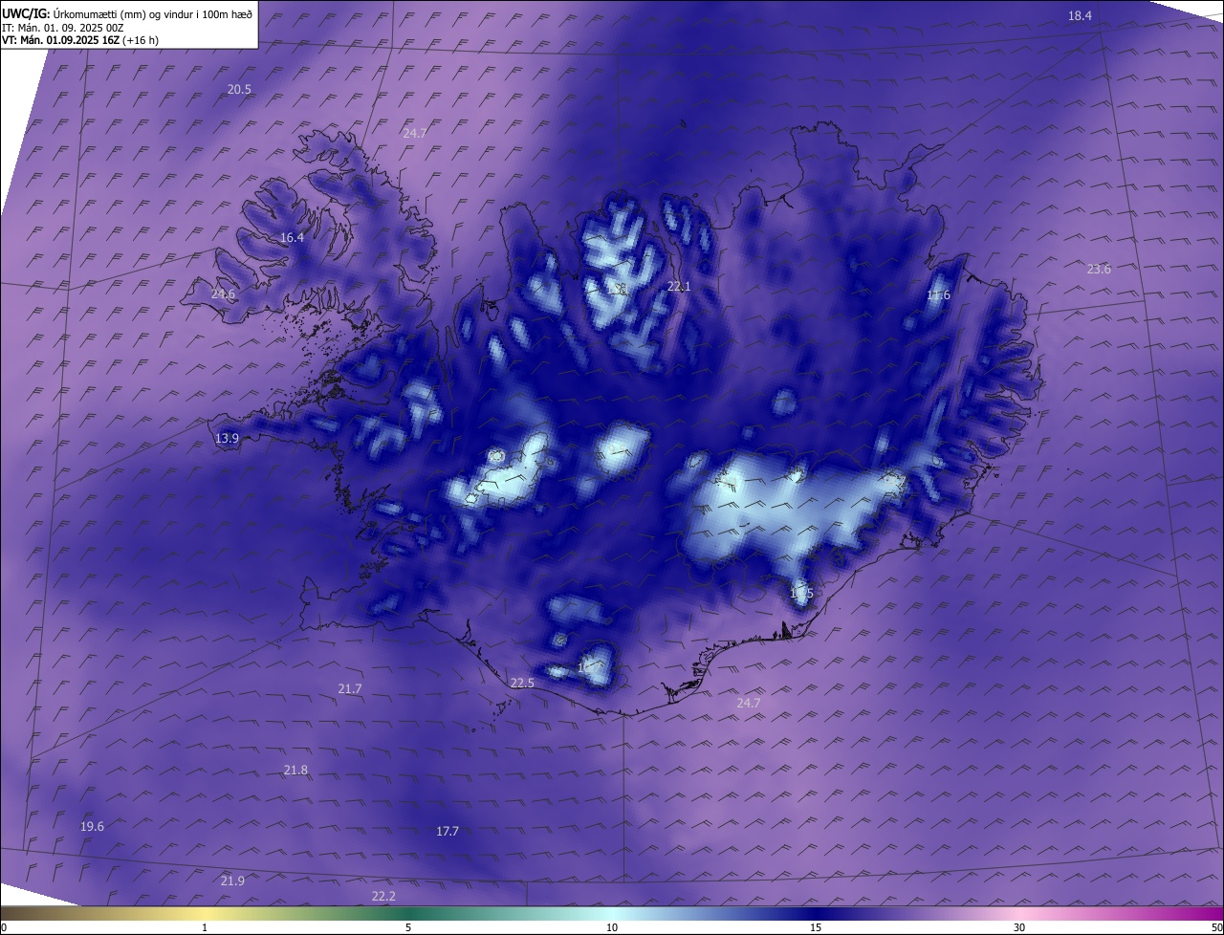This screenshot has height=935, width=1224.
Task: Select the valid time line 'VT: Mán. 01.09.2025 16Z (+16 h)'
Action: [x=80, y=41]
